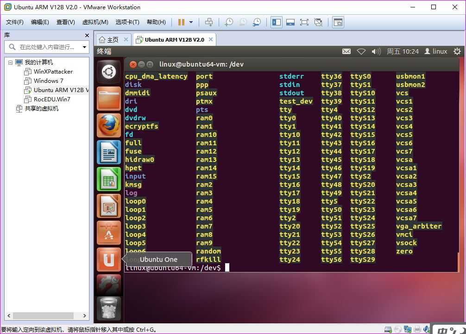This screenshot has height=334, width=466.
Task: Click the Unity mode toolbar icon
Action: 318,22
